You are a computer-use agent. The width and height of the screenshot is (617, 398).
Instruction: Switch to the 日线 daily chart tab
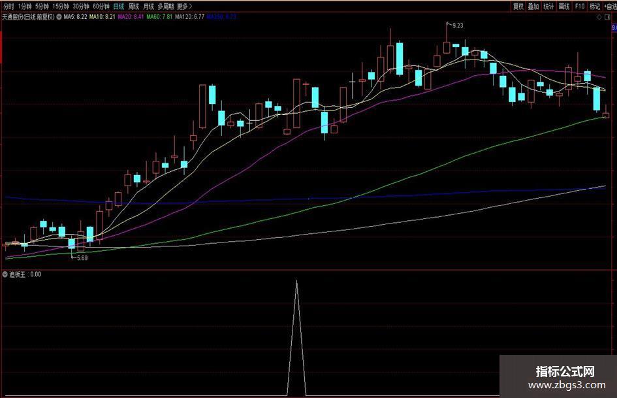118,7
